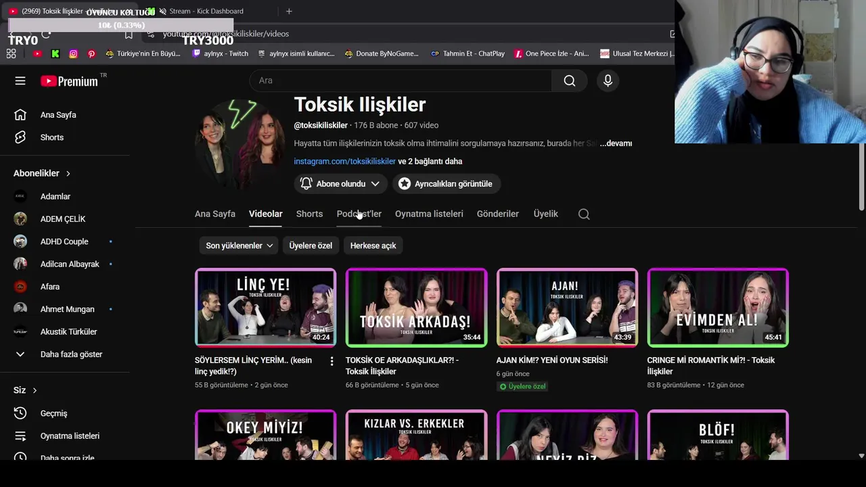Click Ayrıcalıkları görüntüle button

coord(445,184)
